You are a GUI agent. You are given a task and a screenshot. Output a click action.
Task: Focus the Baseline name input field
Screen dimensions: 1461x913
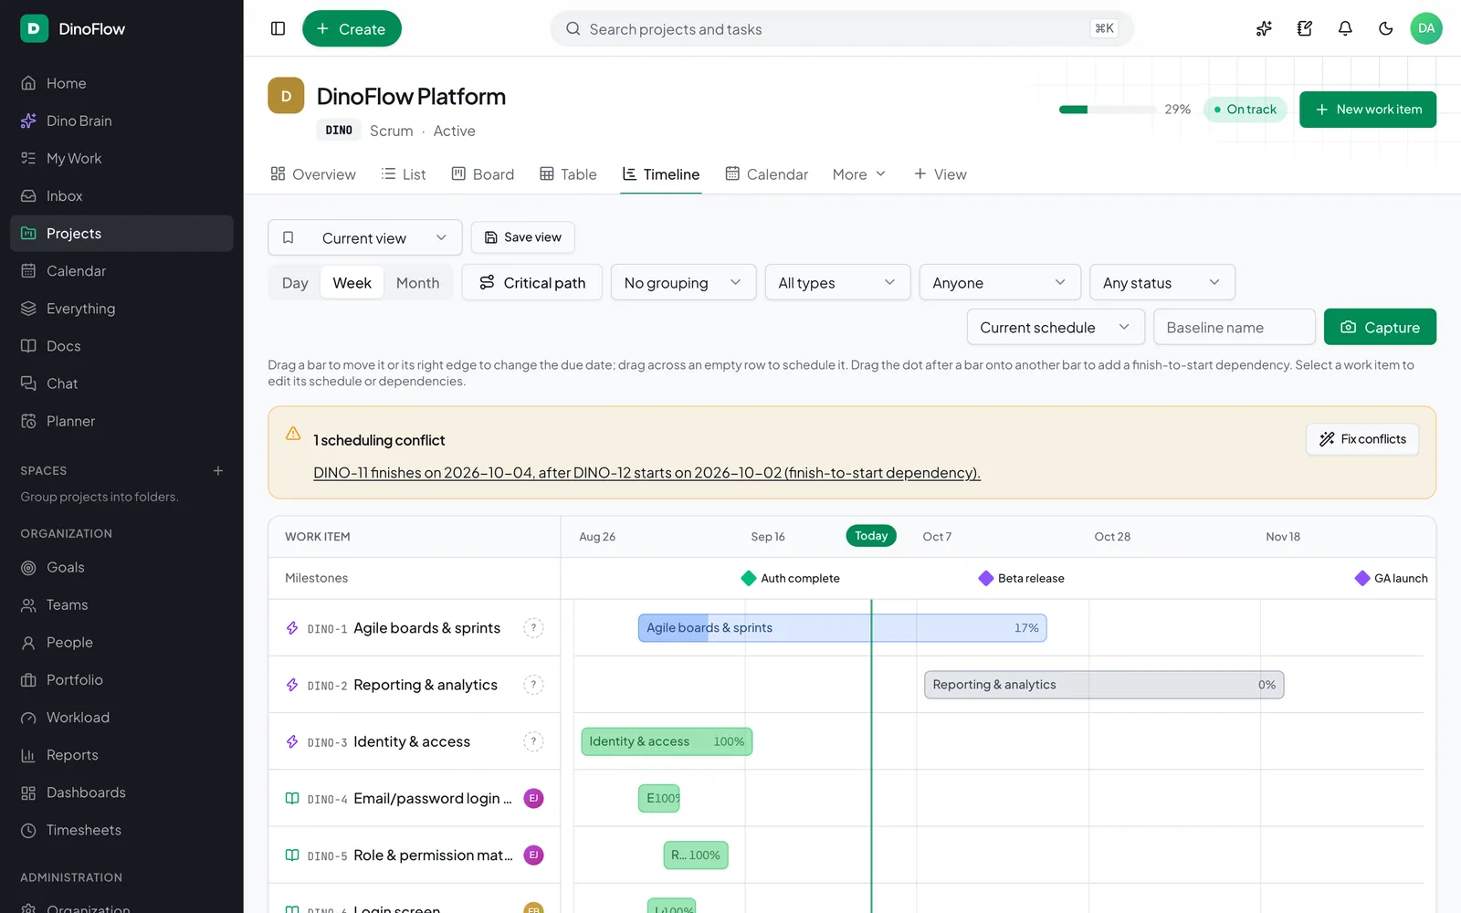pyautogui.click(x=1235, y=327)
